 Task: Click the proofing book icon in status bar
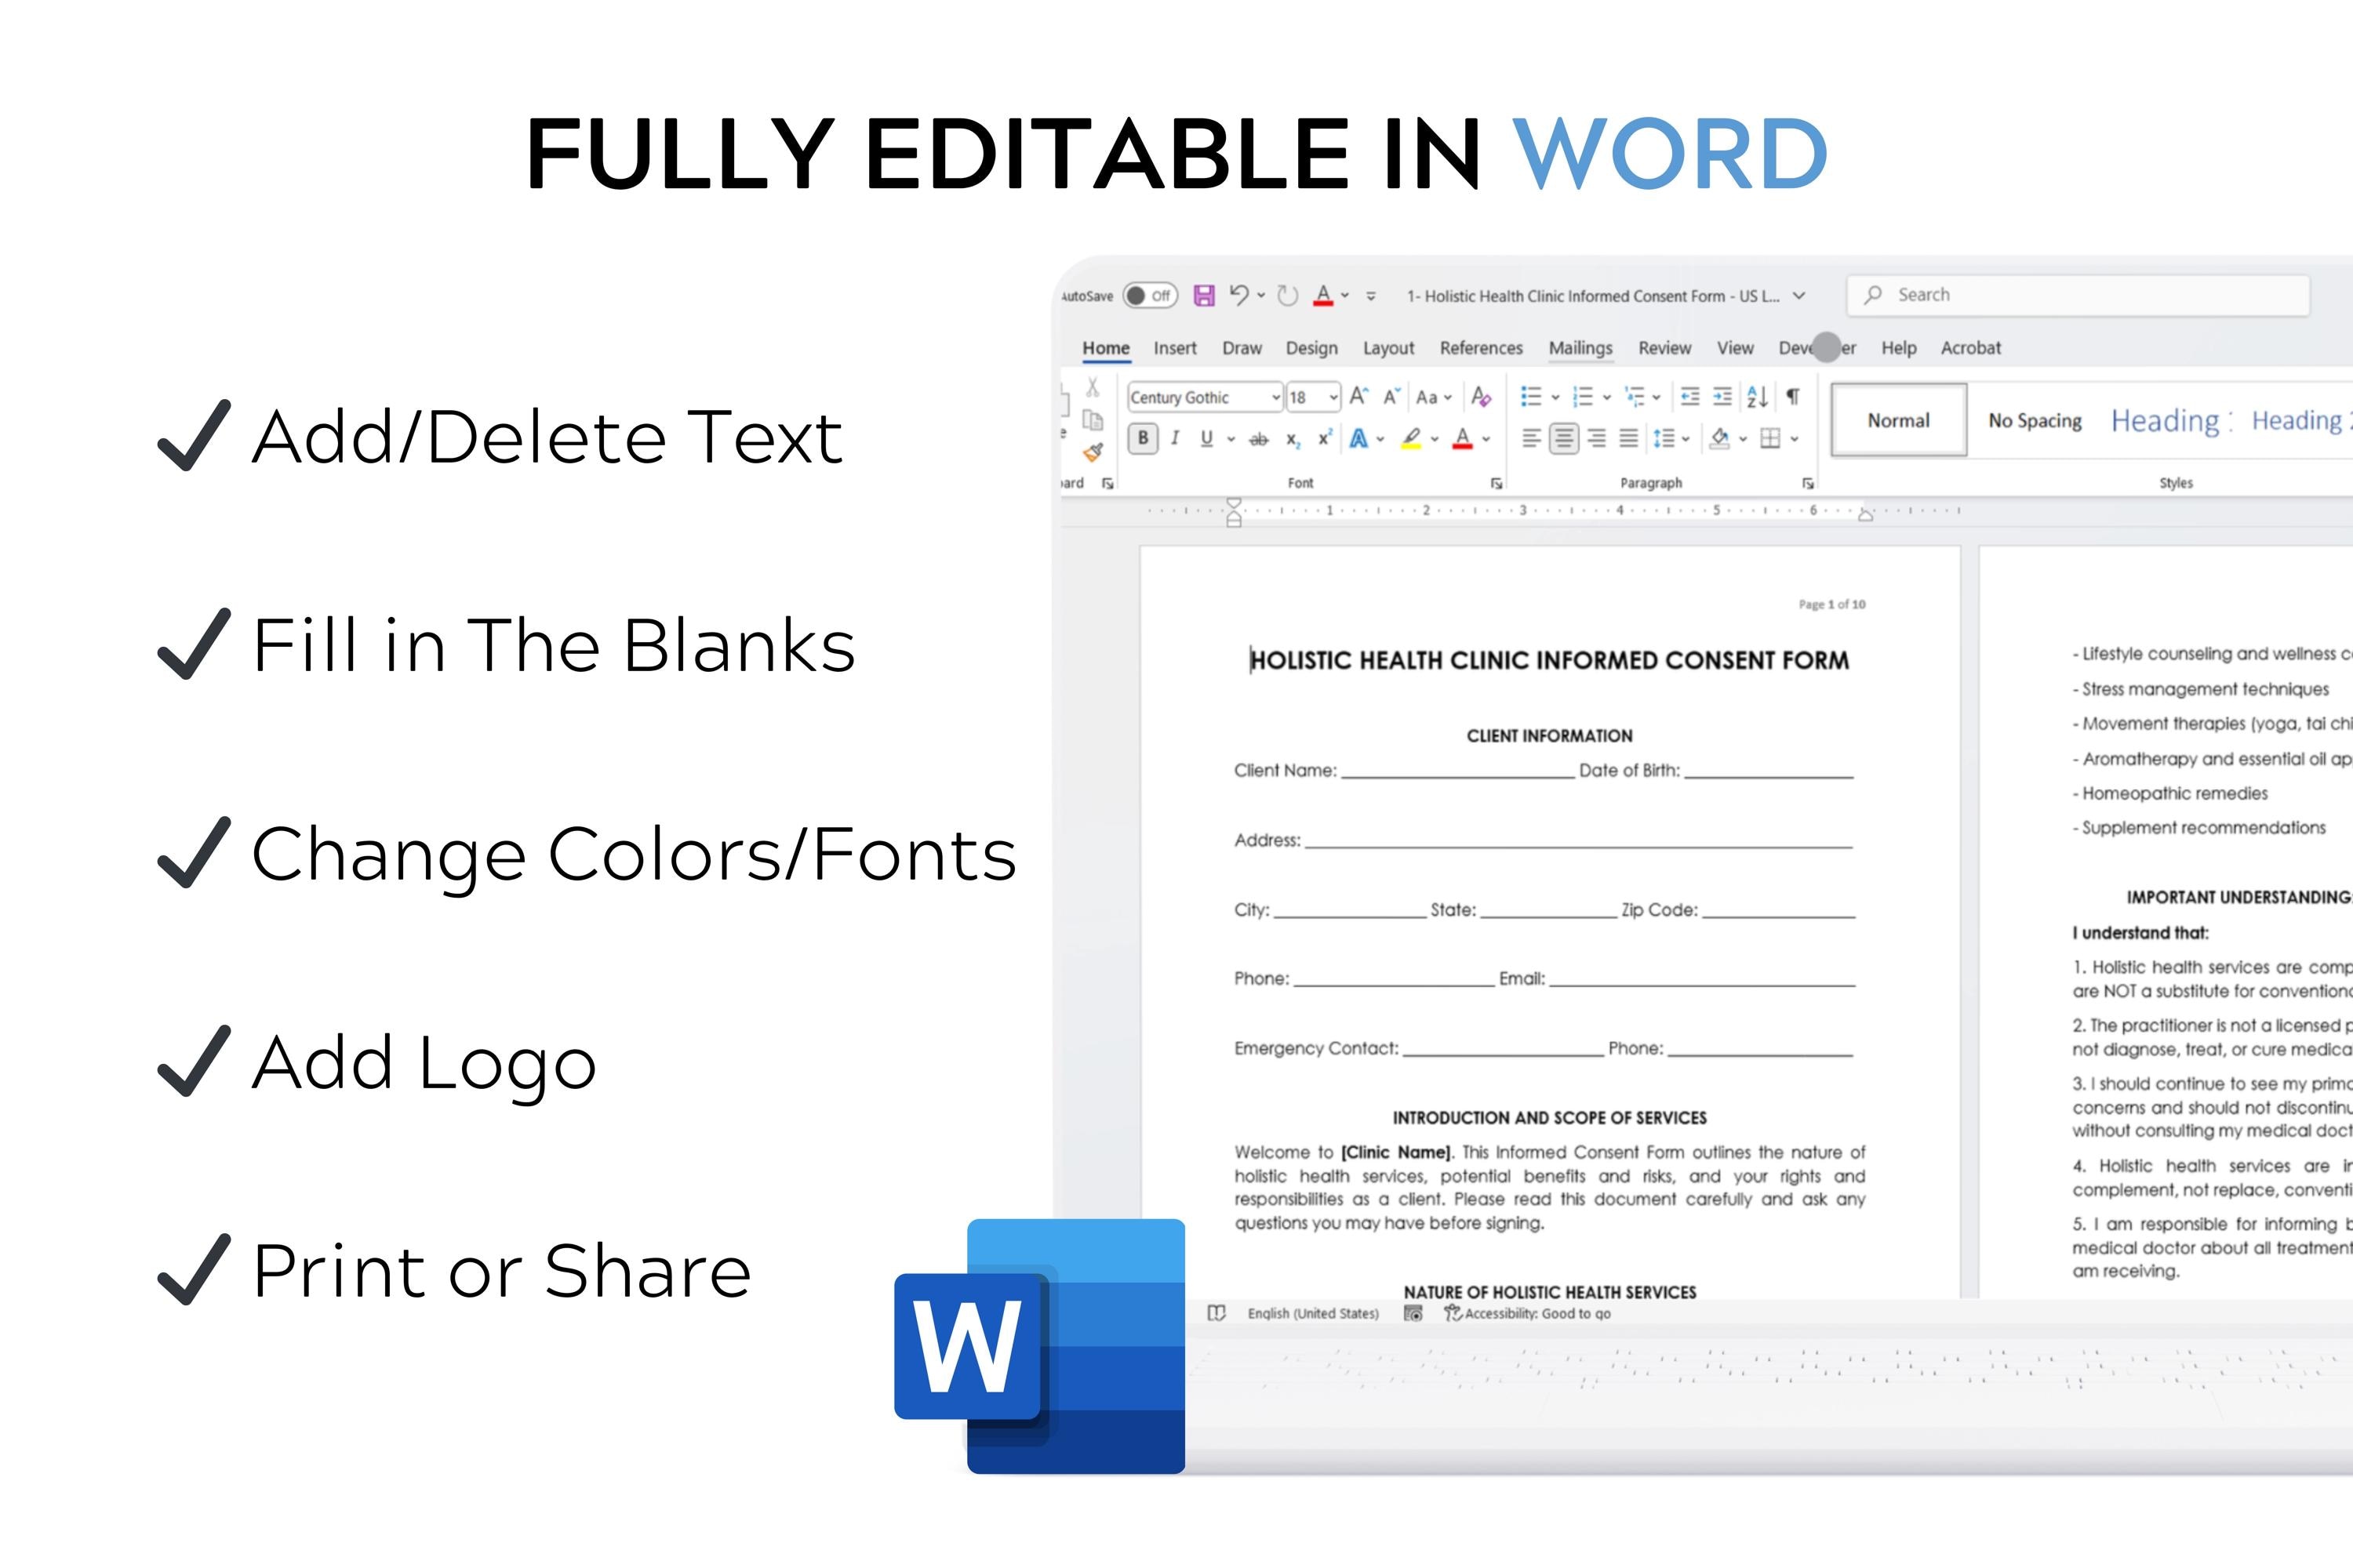(x=1217, y=1313)
